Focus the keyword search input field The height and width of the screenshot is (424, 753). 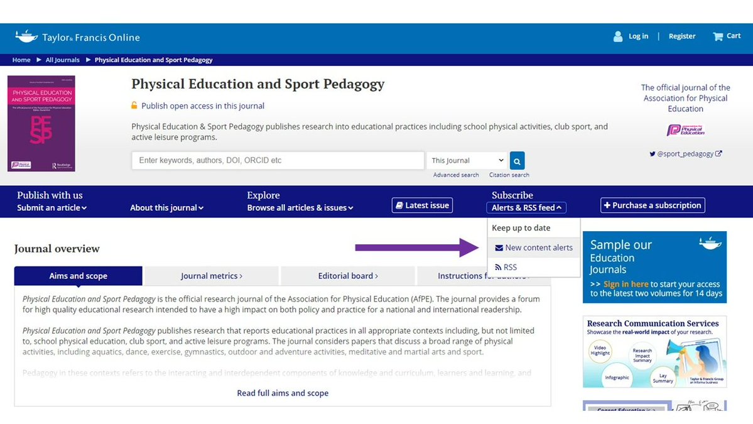(278, 160)
